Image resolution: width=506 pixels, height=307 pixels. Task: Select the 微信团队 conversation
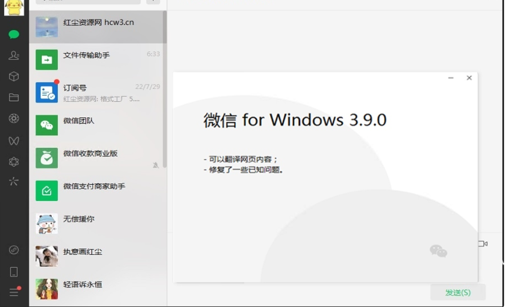tap(98, 125)
